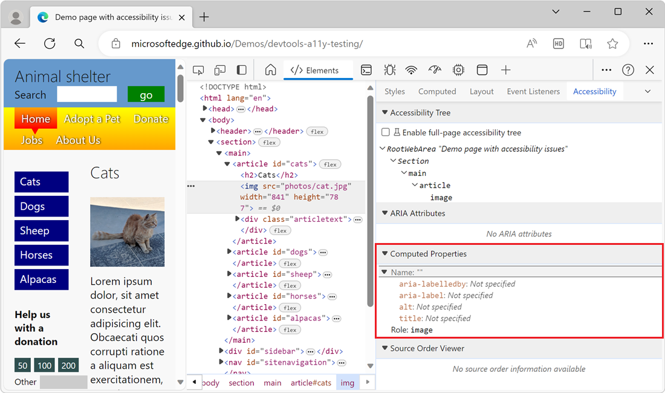Screen dimensions: 665x393
Task: Switch to the Event Listeners tab
Action: tap(533, 91)
